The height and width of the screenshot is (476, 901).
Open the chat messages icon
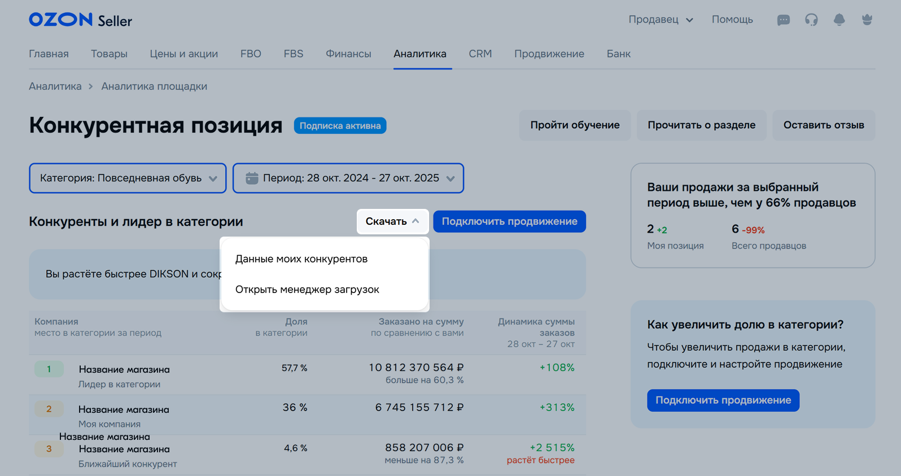pyautogui.click(x=783, y=20)
